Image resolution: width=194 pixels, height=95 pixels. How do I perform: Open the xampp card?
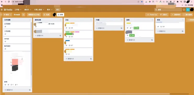point(17,40)
